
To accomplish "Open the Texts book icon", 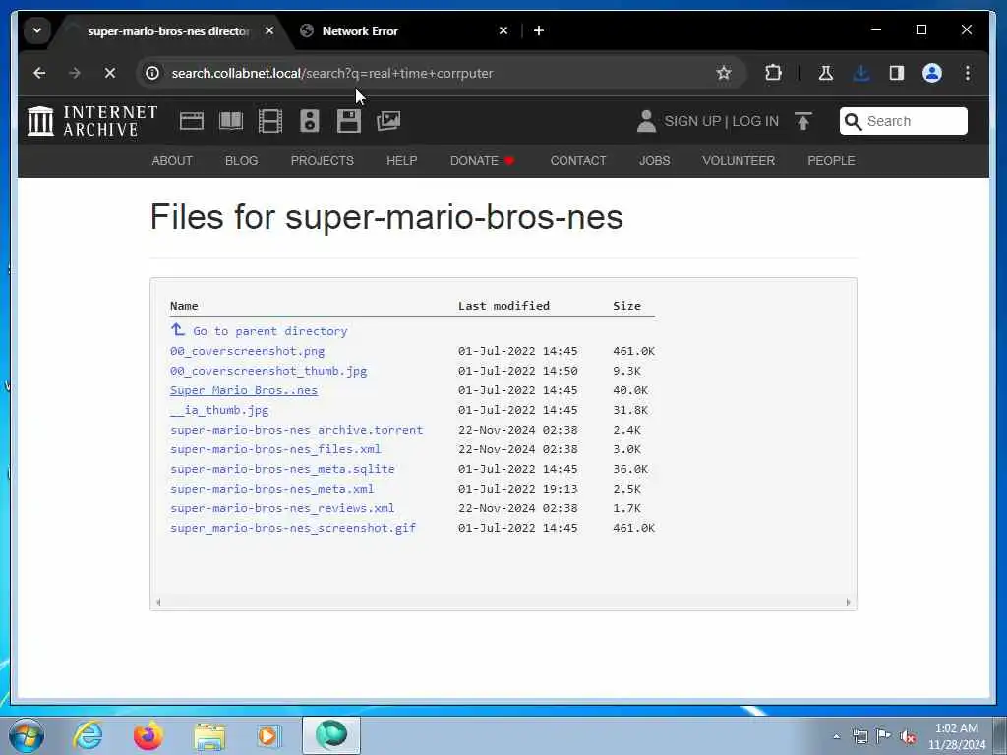I will point(230,121).
